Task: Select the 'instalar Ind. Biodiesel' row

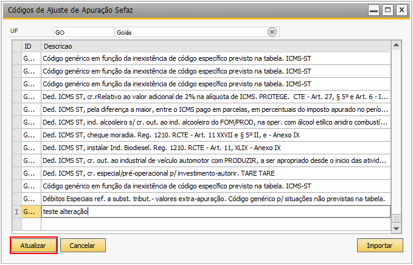Action: point(216,148)
